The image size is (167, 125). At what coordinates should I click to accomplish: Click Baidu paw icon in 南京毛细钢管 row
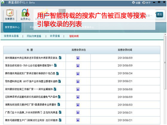[78, 120]
